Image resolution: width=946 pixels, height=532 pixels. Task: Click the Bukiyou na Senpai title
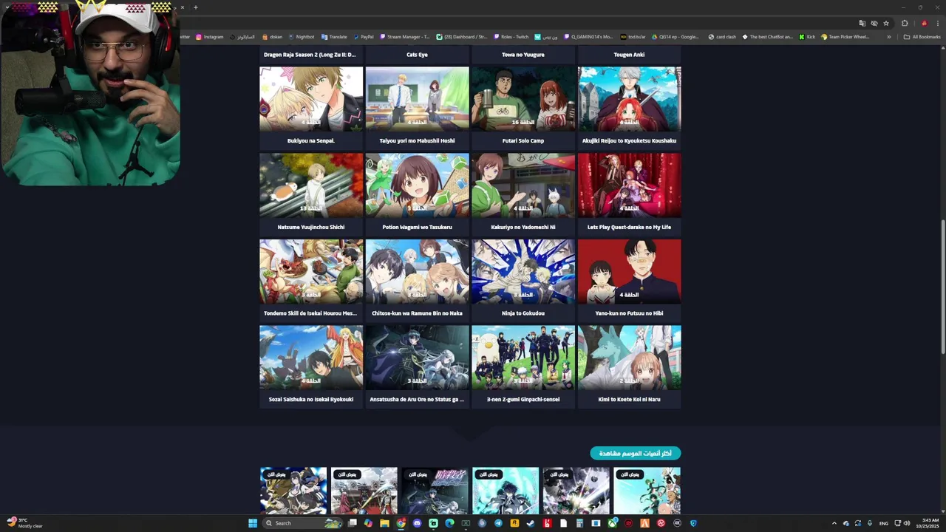pos(311,140)
